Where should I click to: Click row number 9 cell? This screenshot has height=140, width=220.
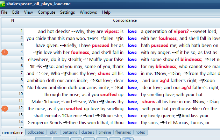pos(13,88)
